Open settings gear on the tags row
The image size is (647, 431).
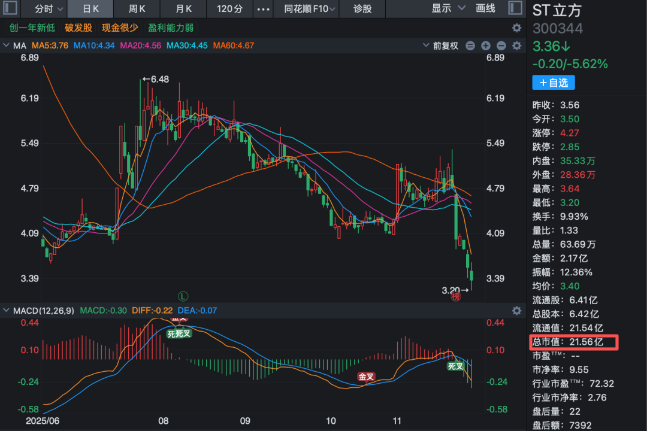516,28
